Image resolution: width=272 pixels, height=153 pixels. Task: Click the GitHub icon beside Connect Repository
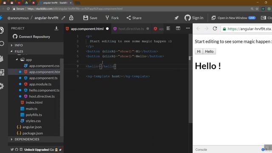15,37
